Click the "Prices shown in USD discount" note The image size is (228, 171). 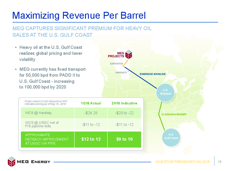46,103
